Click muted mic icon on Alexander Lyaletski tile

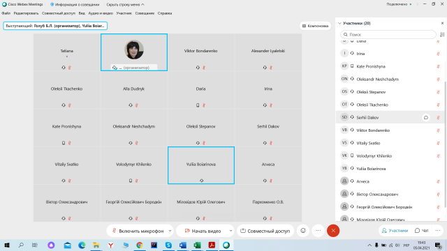[271, 68]
